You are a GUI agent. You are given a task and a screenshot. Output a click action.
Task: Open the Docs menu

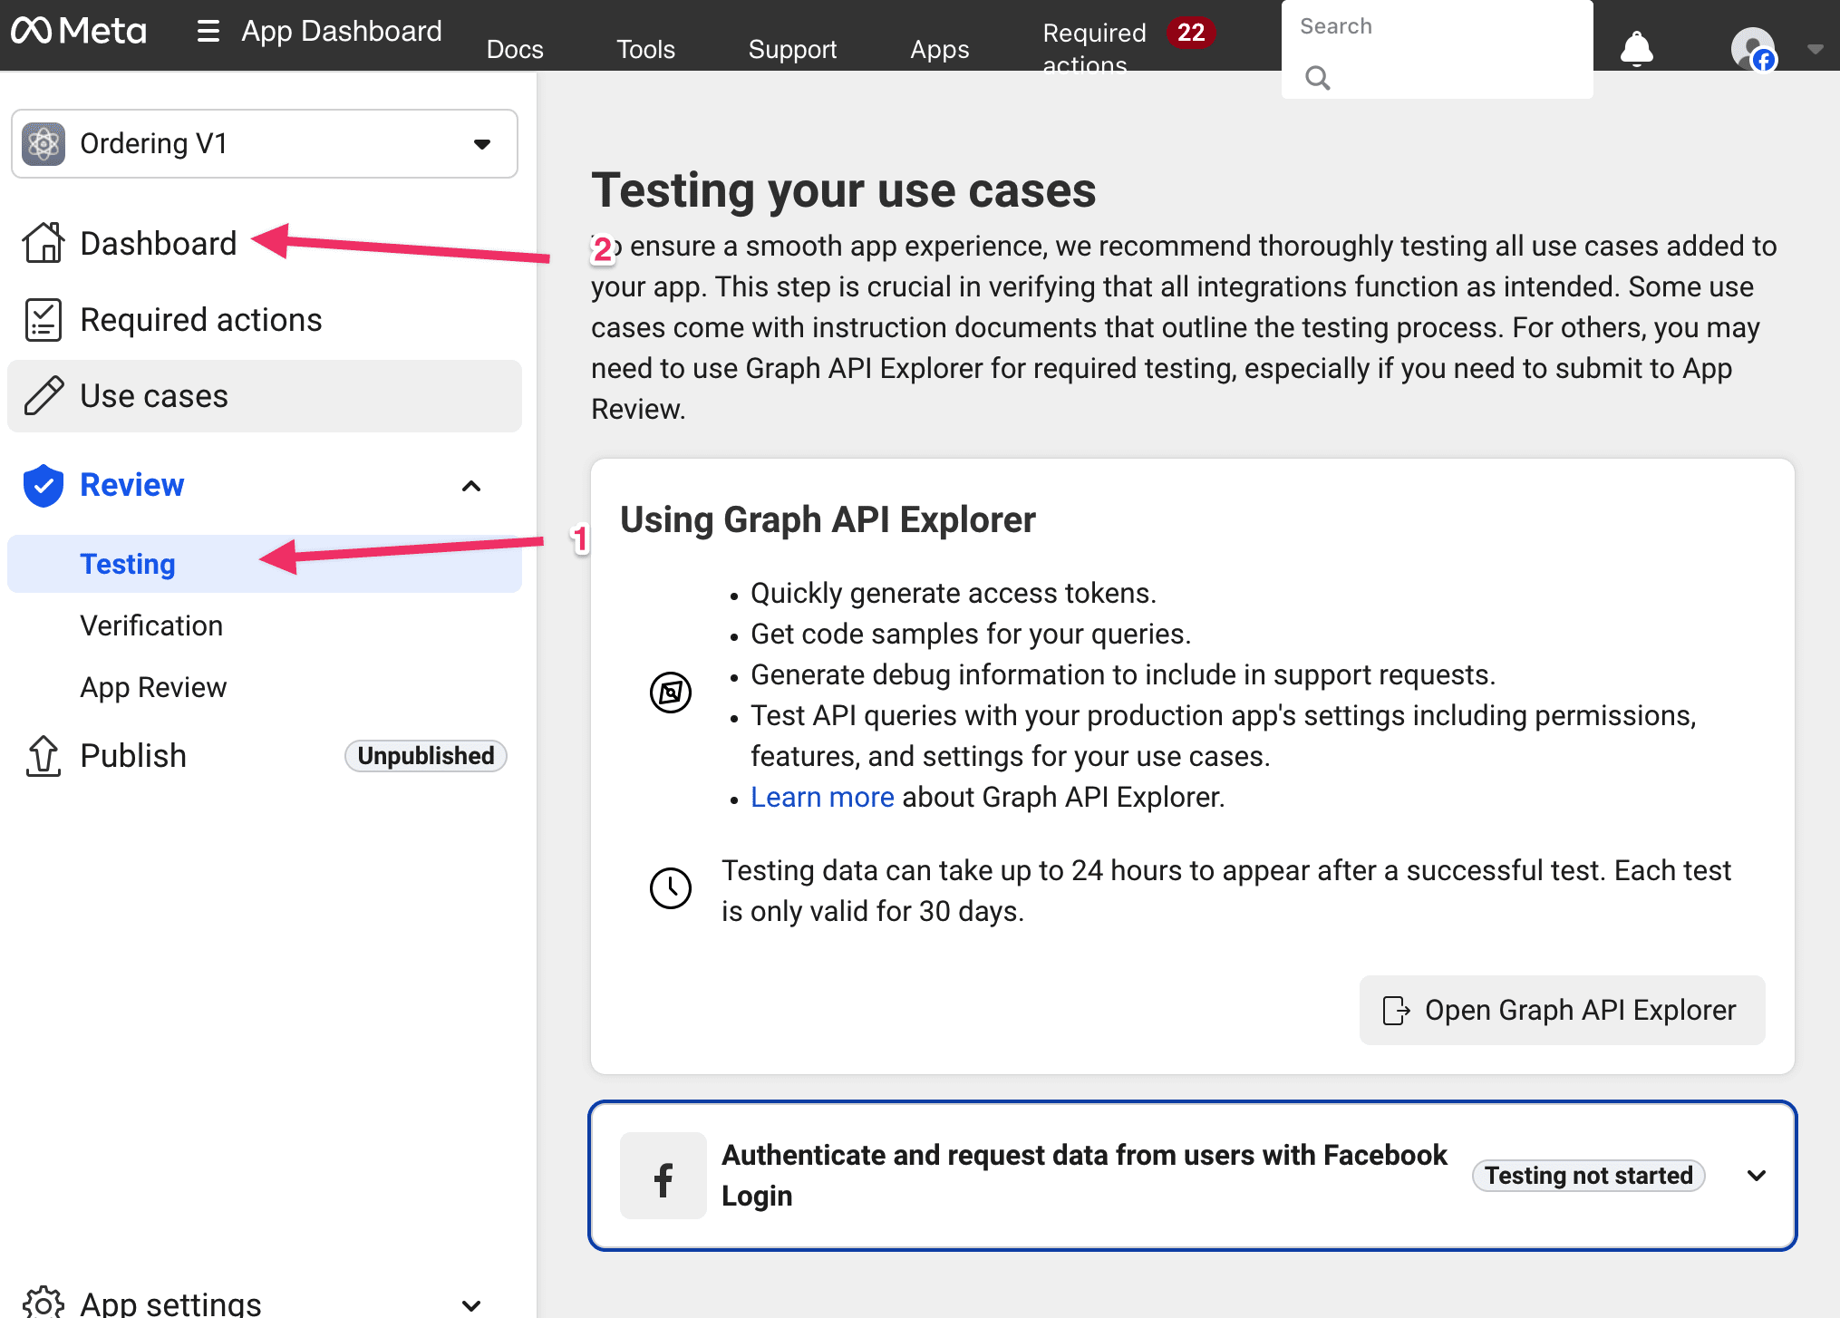(515, 49)
